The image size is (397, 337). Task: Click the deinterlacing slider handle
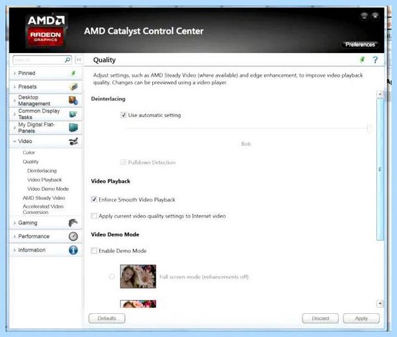[369, 128]
